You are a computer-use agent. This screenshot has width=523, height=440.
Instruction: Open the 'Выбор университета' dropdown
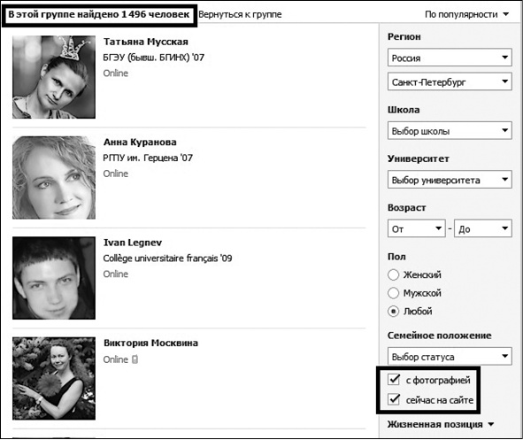pyautogui.click(x=450, y=180)
